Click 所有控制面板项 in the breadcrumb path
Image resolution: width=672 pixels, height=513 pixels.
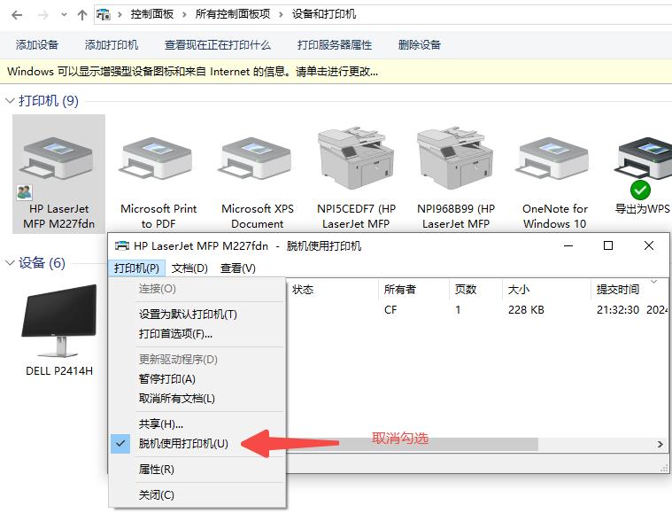click(x=233, y=14)
